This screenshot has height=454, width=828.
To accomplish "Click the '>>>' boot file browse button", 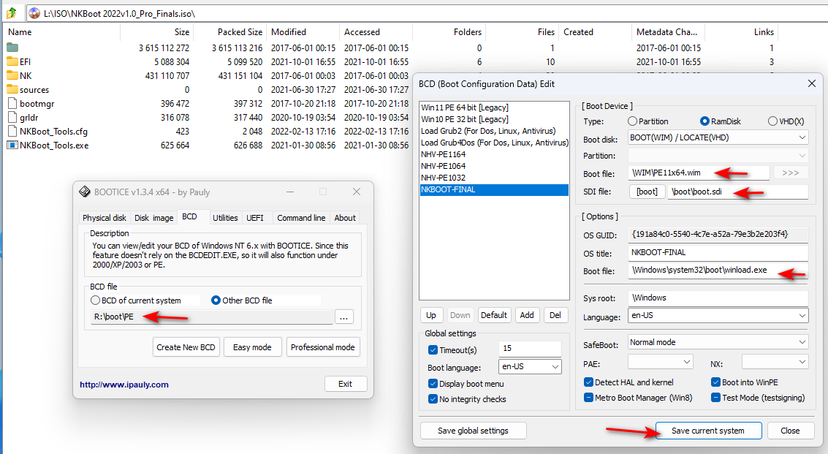I will 791,173.
